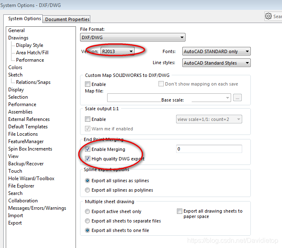This screenshot has width=282, height=248.
Task: Select View in options tree
Action: tap(13, 156)
